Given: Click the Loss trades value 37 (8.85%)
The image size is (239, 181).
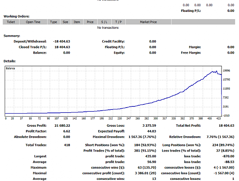Looking at the screenshot, I should [x=225, y=151].
